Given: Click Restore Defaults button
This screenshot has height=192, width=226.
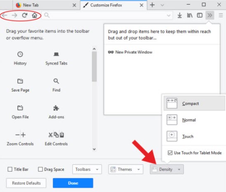Looking at the screenshot, I should (26, 183).
